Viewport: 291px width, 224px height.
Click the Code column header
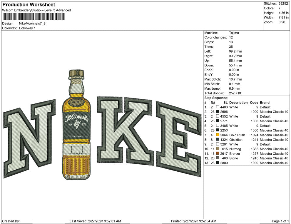click(x=254, y=103)
